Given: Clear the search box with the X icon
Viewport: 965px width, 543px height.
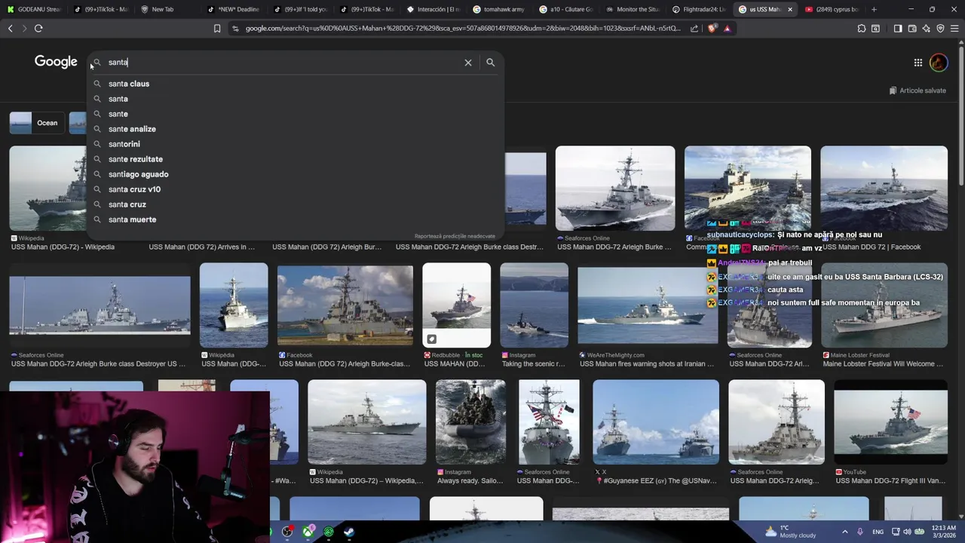Looking at the screenshot, I should click(468, 63).
